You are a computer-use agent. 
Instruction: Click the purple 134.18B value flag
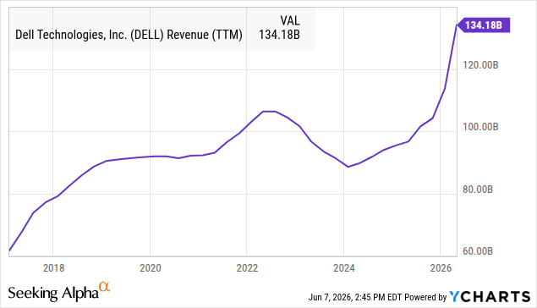tap(484, 25)
